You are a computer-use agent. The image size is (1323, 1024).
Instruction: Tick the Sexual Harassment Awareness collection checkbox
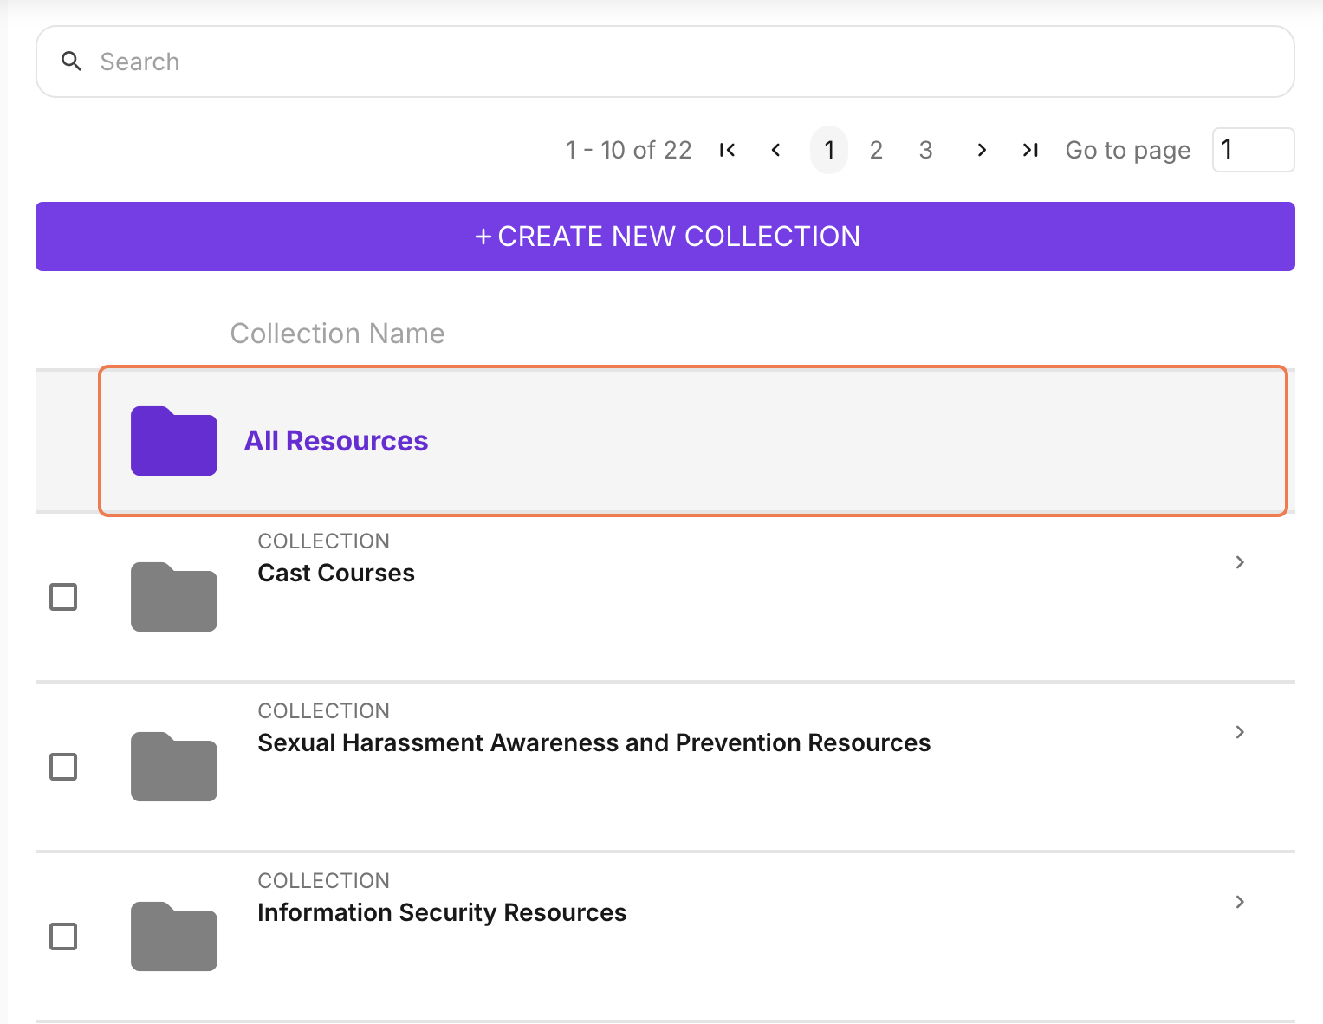click(x=63, y=767)
